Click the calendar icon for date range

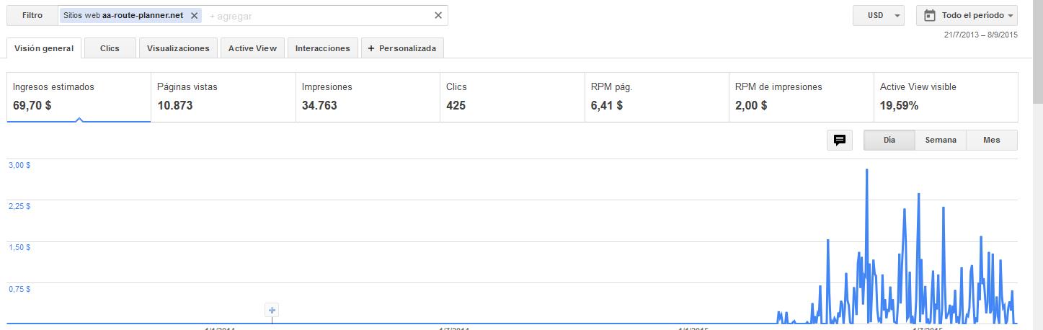(x=930, y=15)
